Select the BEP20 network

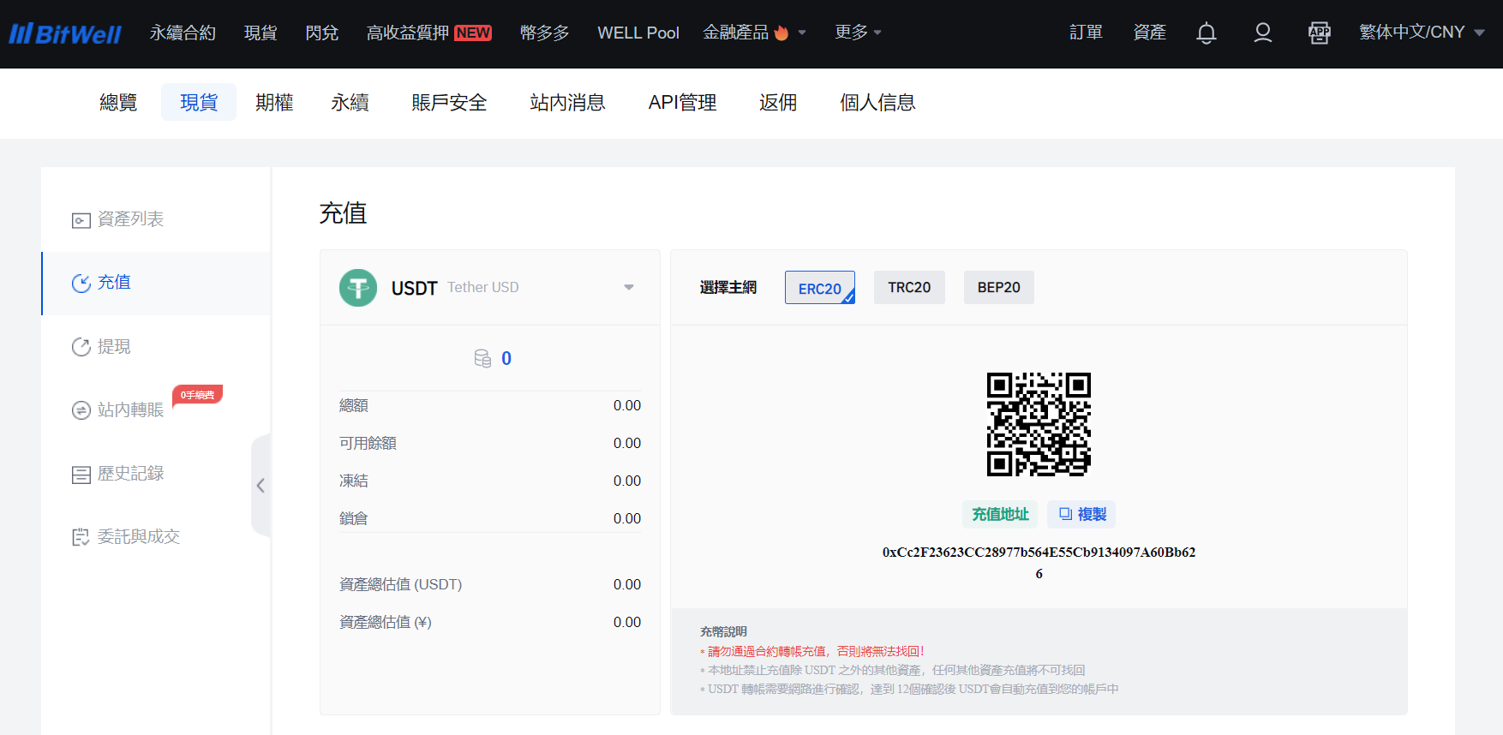point(999,288)
